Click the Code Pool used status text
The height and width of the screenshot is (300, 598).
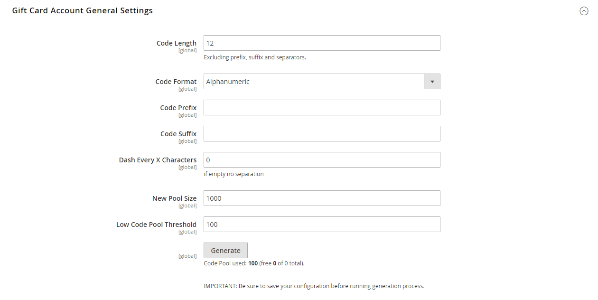click(254, 263)
